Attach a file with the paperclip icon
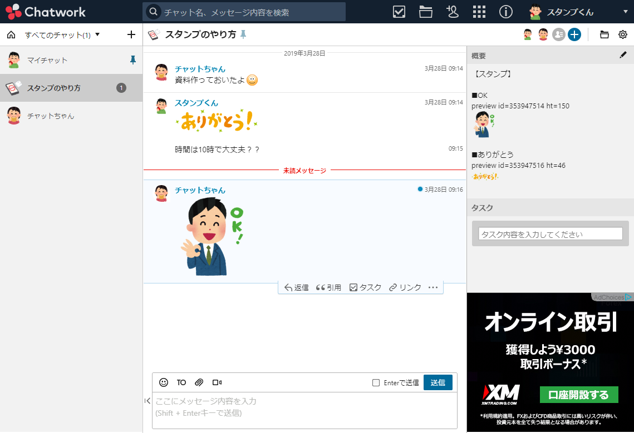This screenshot has width=634, height=433. (x=199, y=382)
